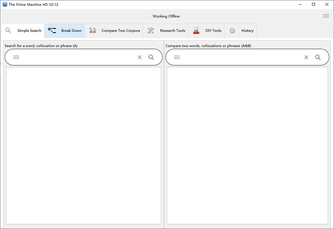334x229 pixels.
Task: Click the right results pane under compare A&B
Action: click(x=247, y=145)
